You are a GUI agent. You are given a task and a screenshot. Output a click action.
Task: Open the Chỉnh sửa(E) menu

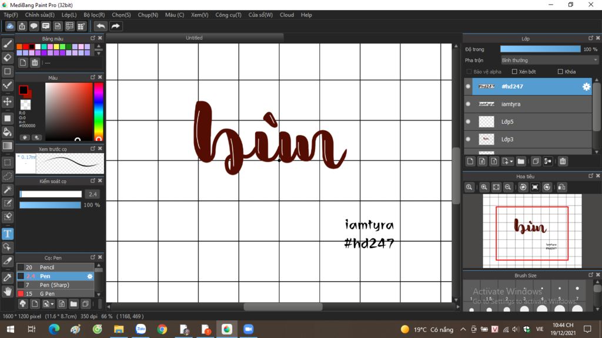[39, 15]
